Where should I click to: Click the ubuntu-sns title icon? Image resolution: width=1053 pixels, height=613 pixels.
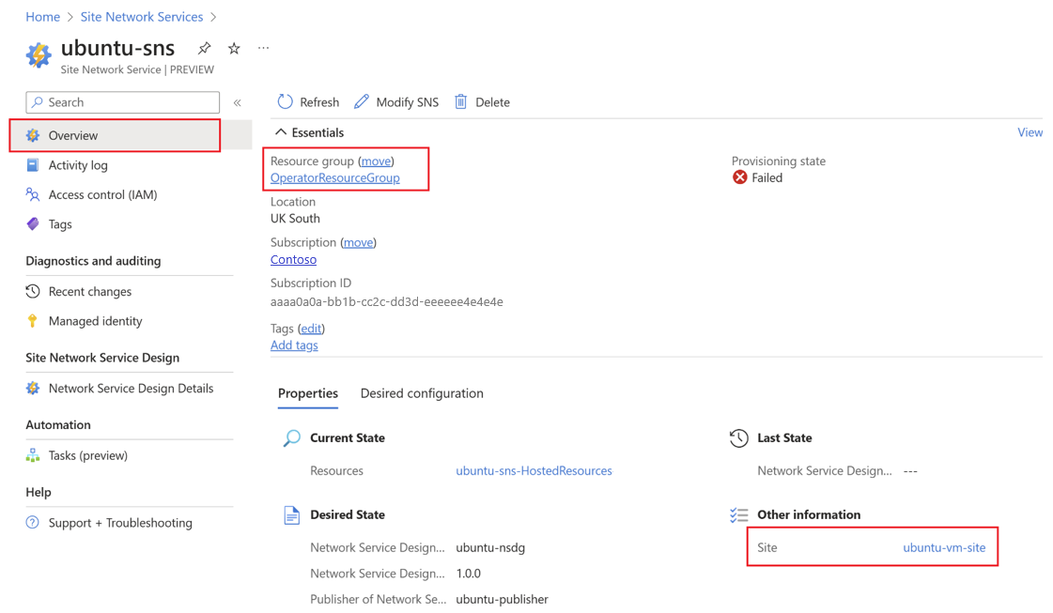(39, 54)
